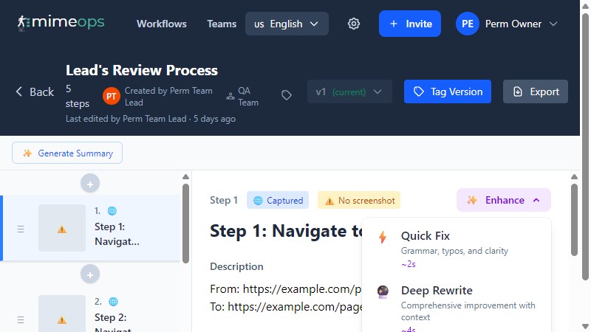Open the v1 current version dropdown
591x332 pixels.
coord(349,91)
